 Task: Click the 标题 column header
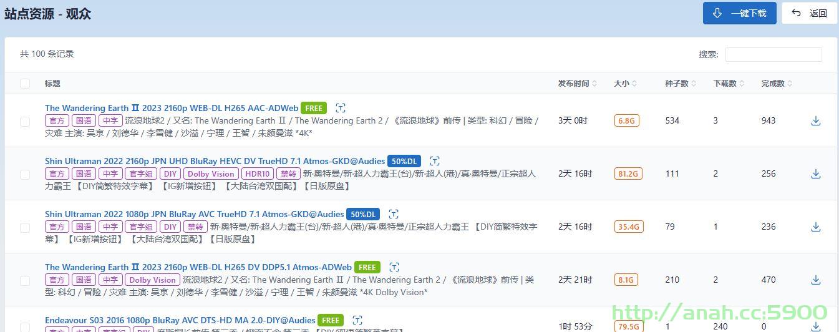click(x=52, y=84)
